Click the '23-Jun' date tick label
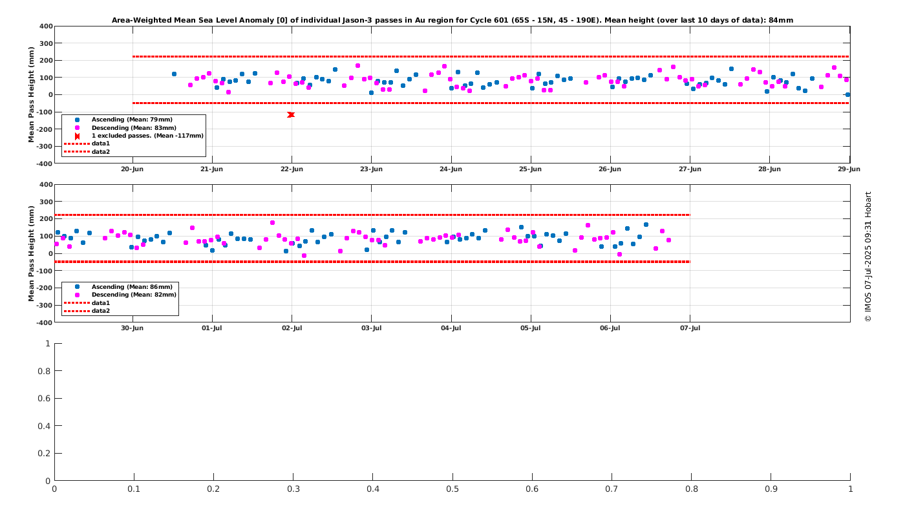 click(x=371, y=169)
